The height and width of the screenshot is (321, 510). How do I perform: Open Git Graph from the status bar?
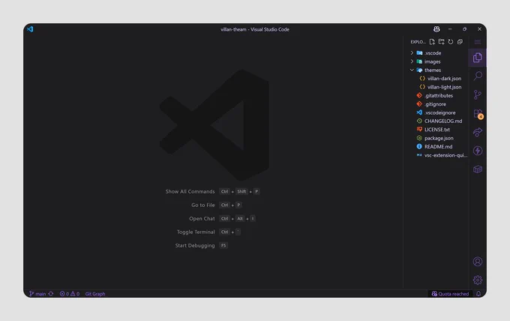(x=95, y=294)
